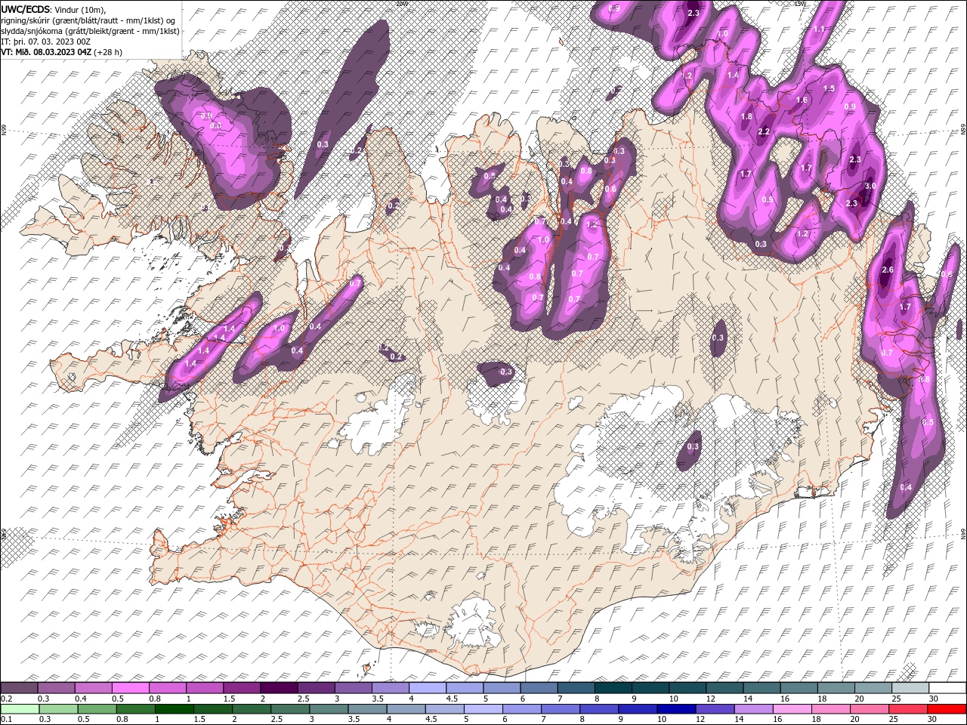Pick the bright pink swatch between 0.5 and 0.8
Image resolution: width=967 pixels, height=725 pixels.
[x=130, y=688]
